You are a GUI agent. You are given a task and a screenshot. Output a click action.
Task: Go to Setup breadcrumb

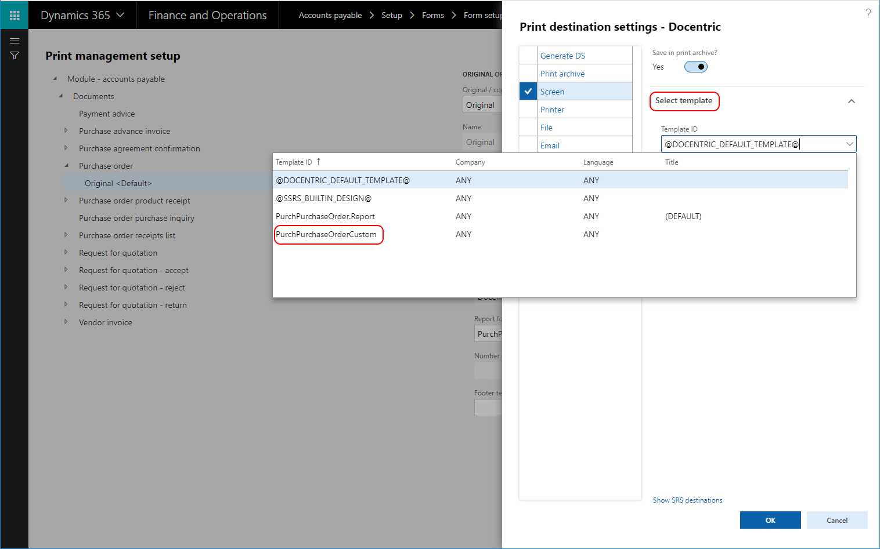pos(392,15)
